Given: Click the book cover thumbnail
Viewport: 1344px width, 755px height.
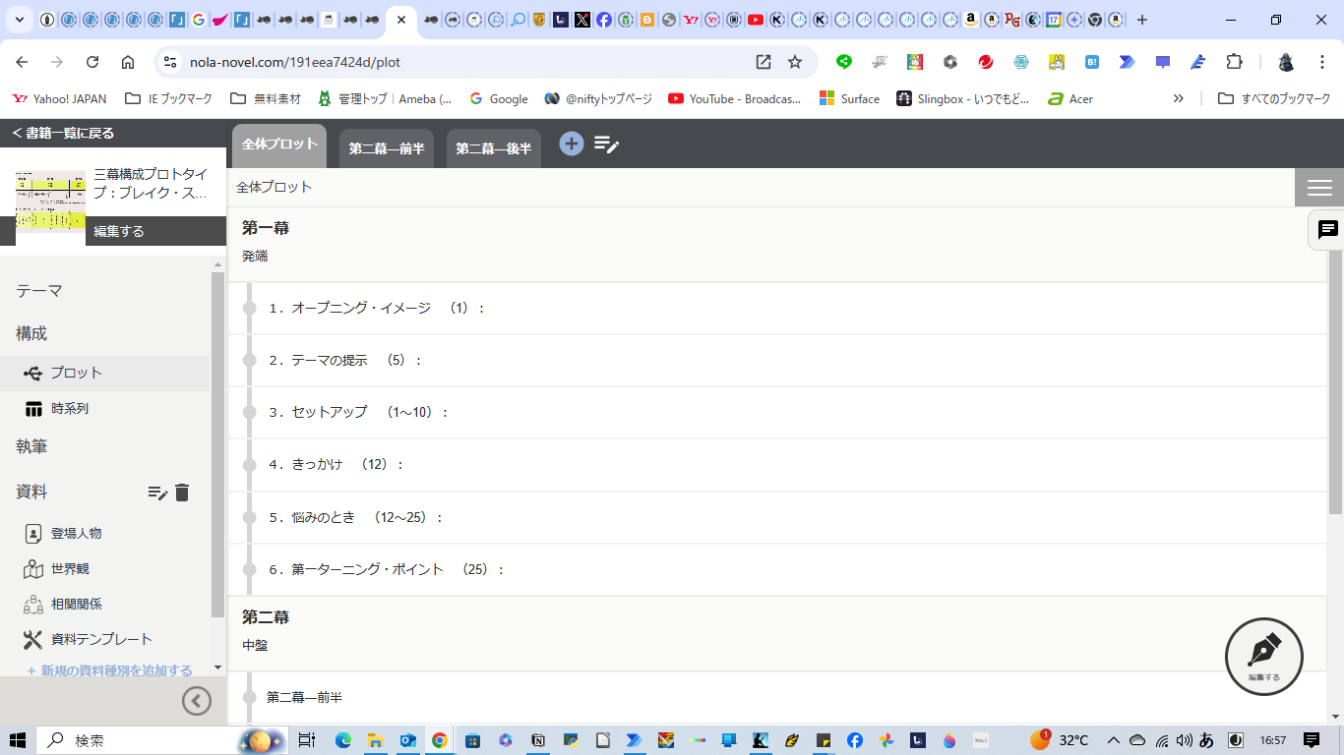Looking at the screenshot, I should tap(50, 201).
